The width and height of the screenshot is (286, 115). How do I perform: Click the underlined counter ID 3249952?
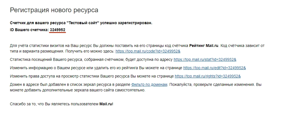(x=58, y=30)
